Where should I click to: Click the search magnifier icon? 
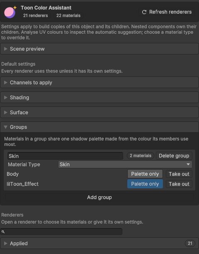pos(3,232)
